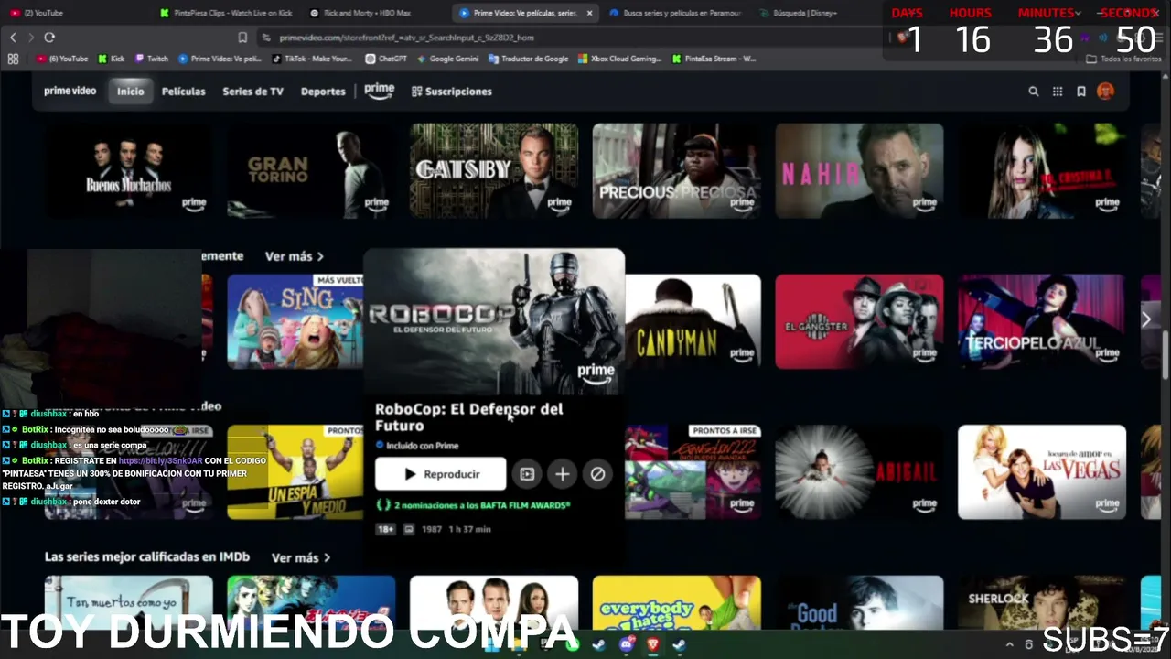This screenshot has width=1171, height=659.
Task: Go to the Inicio tab
Action: pyautogui.click(x=130, y=92)
